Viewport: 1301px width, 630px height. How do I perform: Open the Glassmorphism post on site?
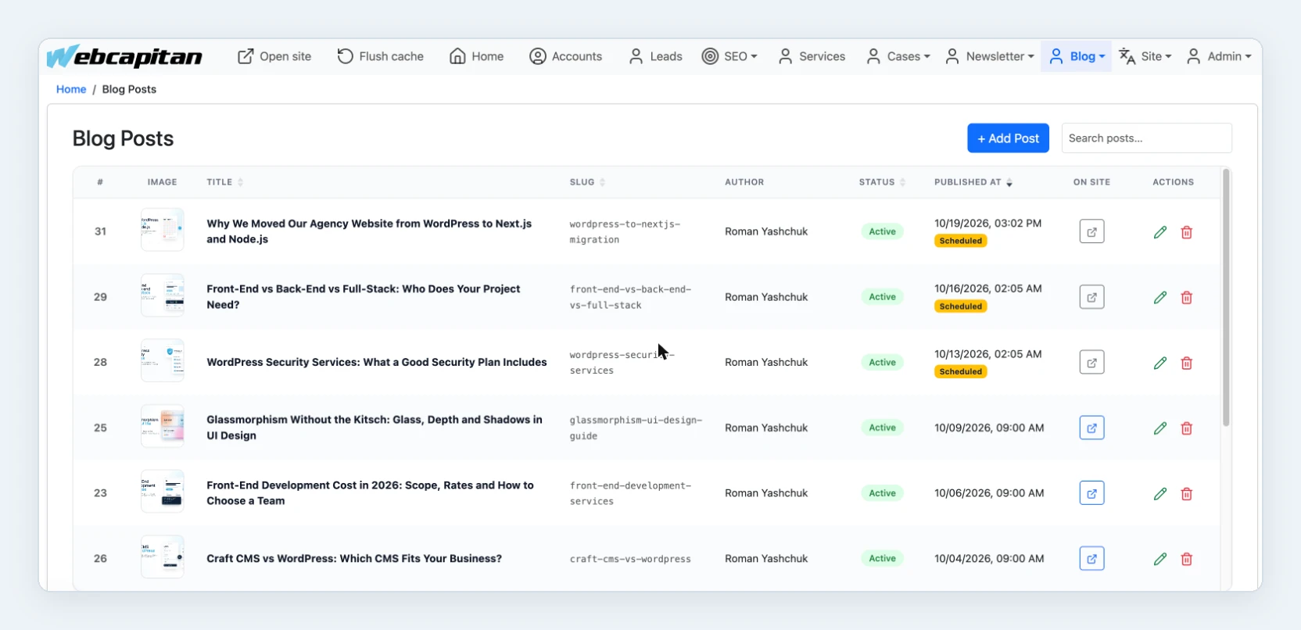point(1092,428)
